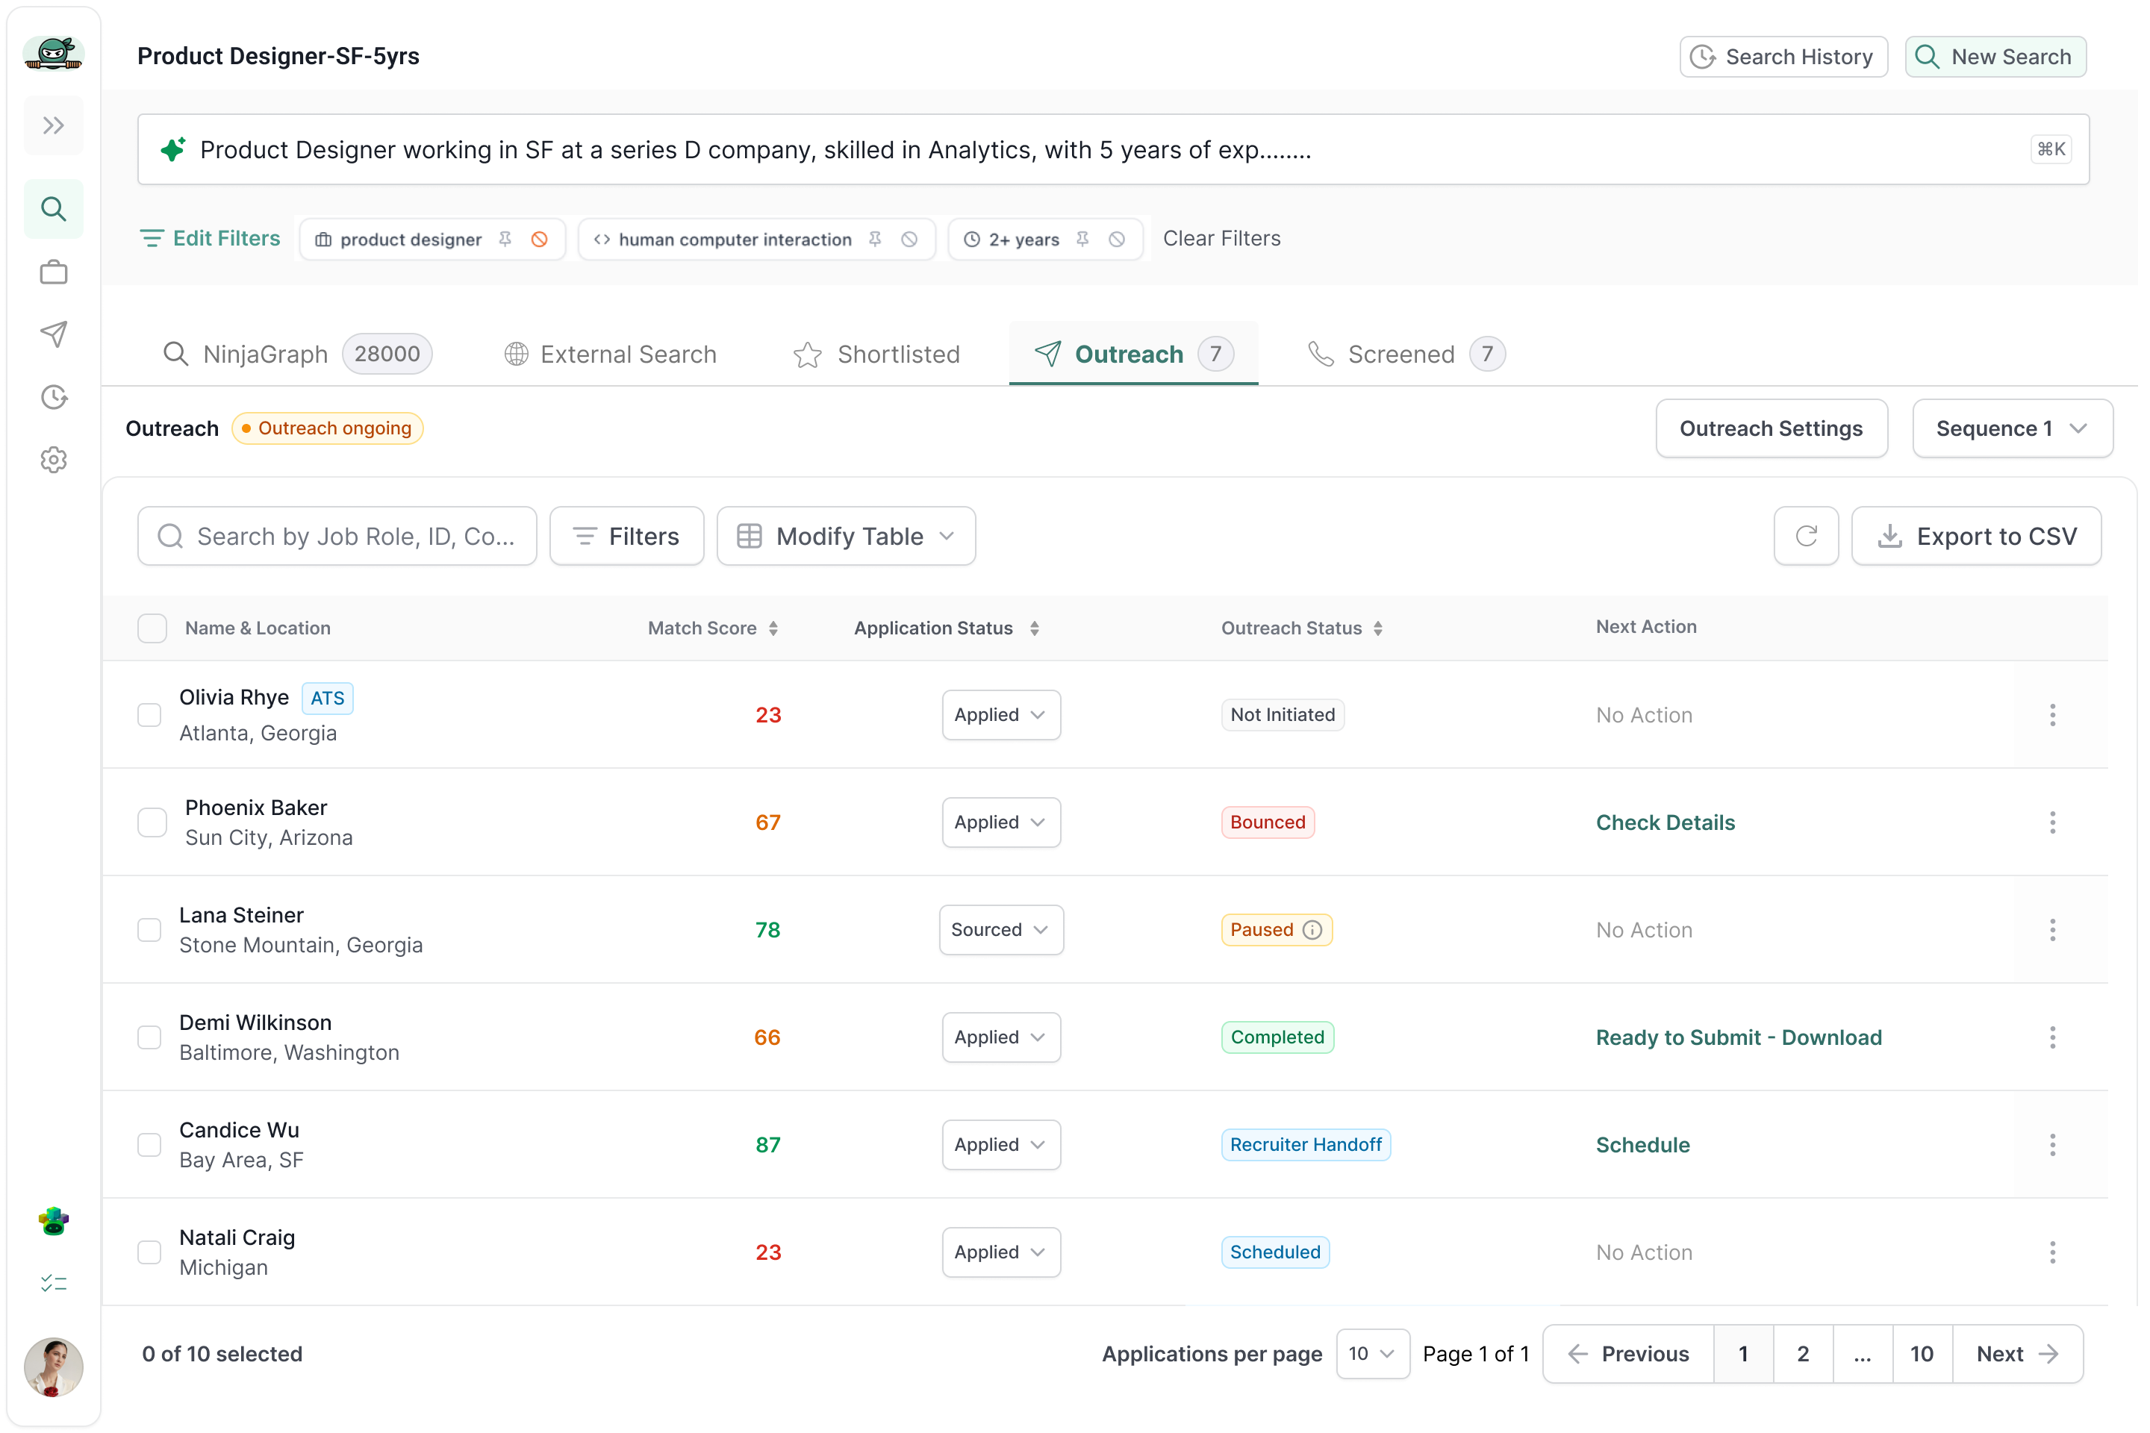Tick the checkbox next to Candice Wu
2150x1433 pixels.
point(150,1144)
